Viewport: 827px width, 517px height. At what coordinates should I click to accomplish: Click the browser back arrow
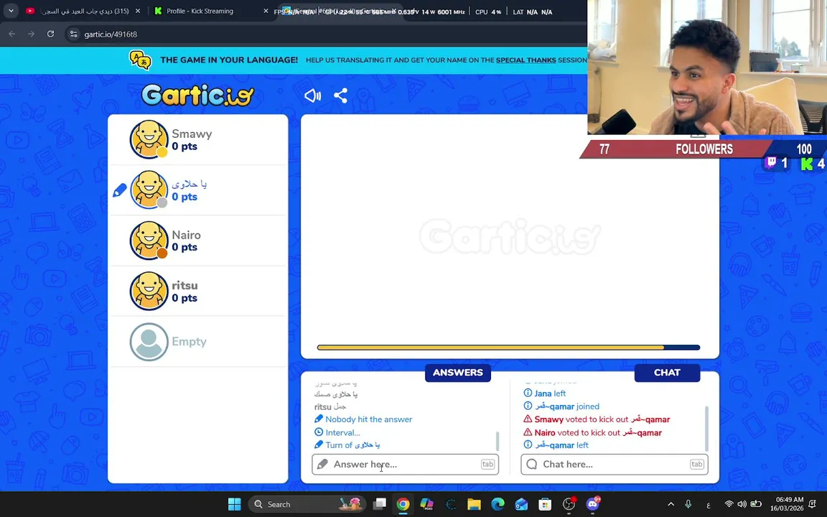click(12, 34)
